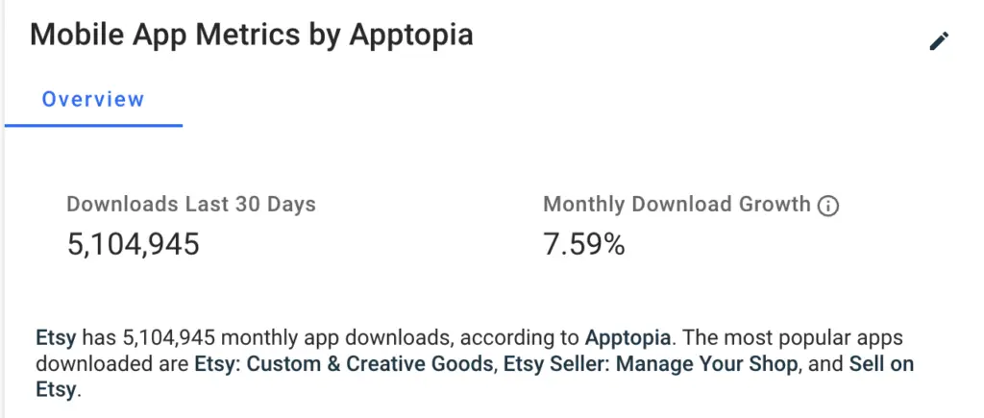Click the info icon beside Monthly Download Growth

(827, 206)
